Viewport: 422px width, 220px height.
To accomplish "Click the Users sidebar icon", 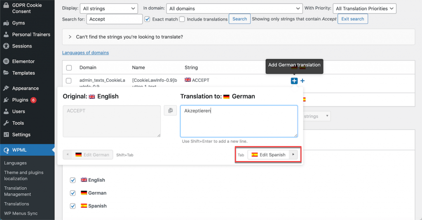I will 6,111.
